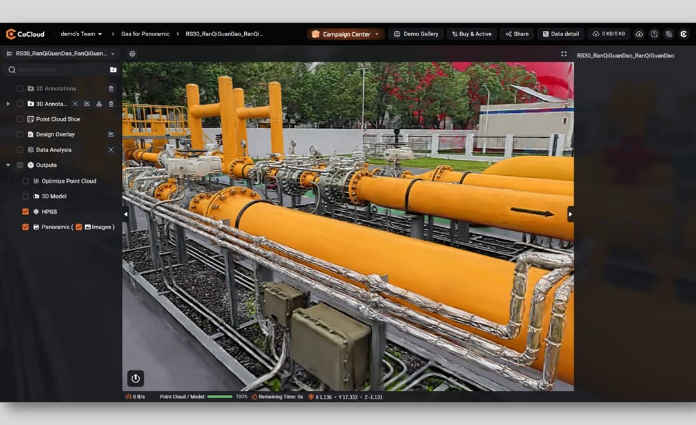Enable the Point Cloud Slice checkbox
The height and width of the screenshot is (425, 696).
point(20,119)
